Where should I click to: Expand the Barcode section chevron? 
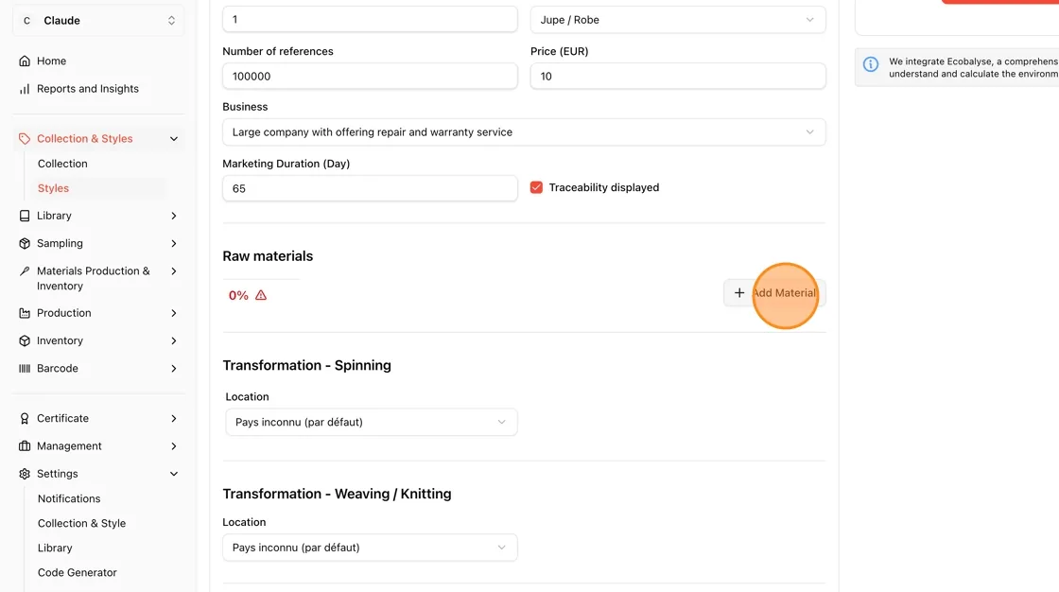[174, 368]
